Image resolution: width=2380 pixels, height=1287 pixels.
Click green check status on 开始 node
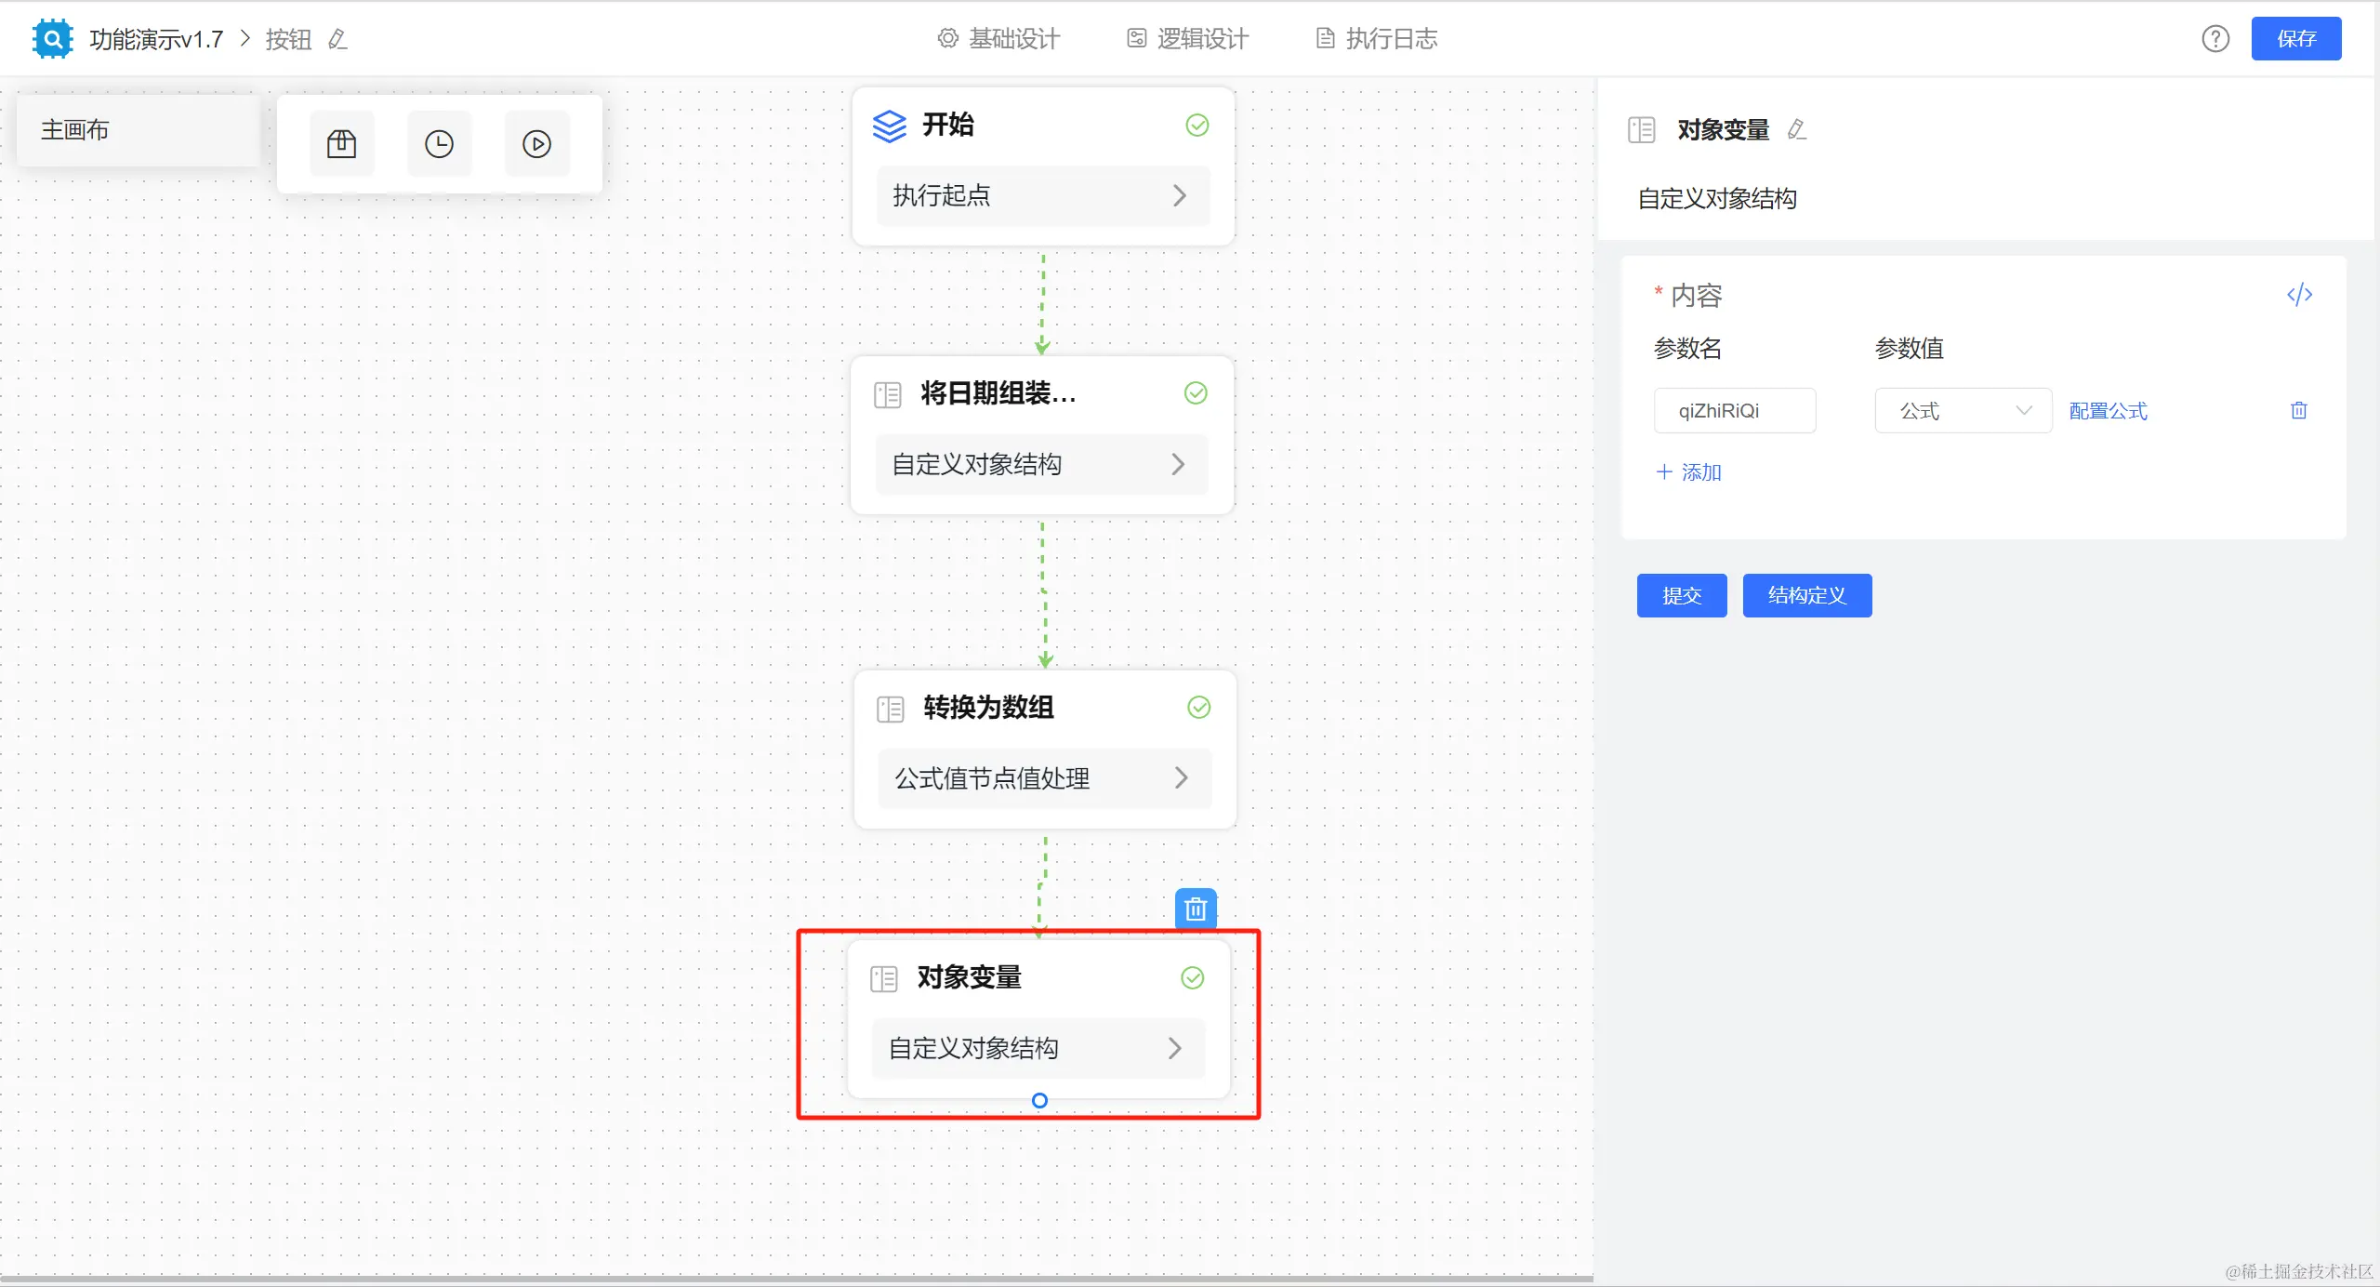point(1197,125)
